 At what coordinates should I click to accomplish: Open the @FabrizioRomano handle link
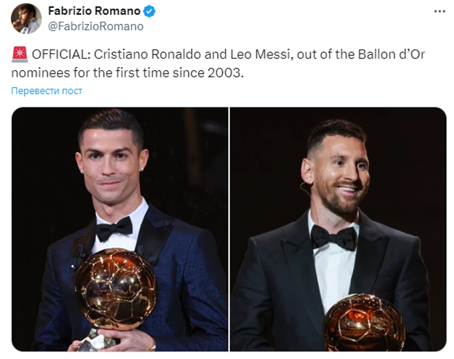coord(96,26)
